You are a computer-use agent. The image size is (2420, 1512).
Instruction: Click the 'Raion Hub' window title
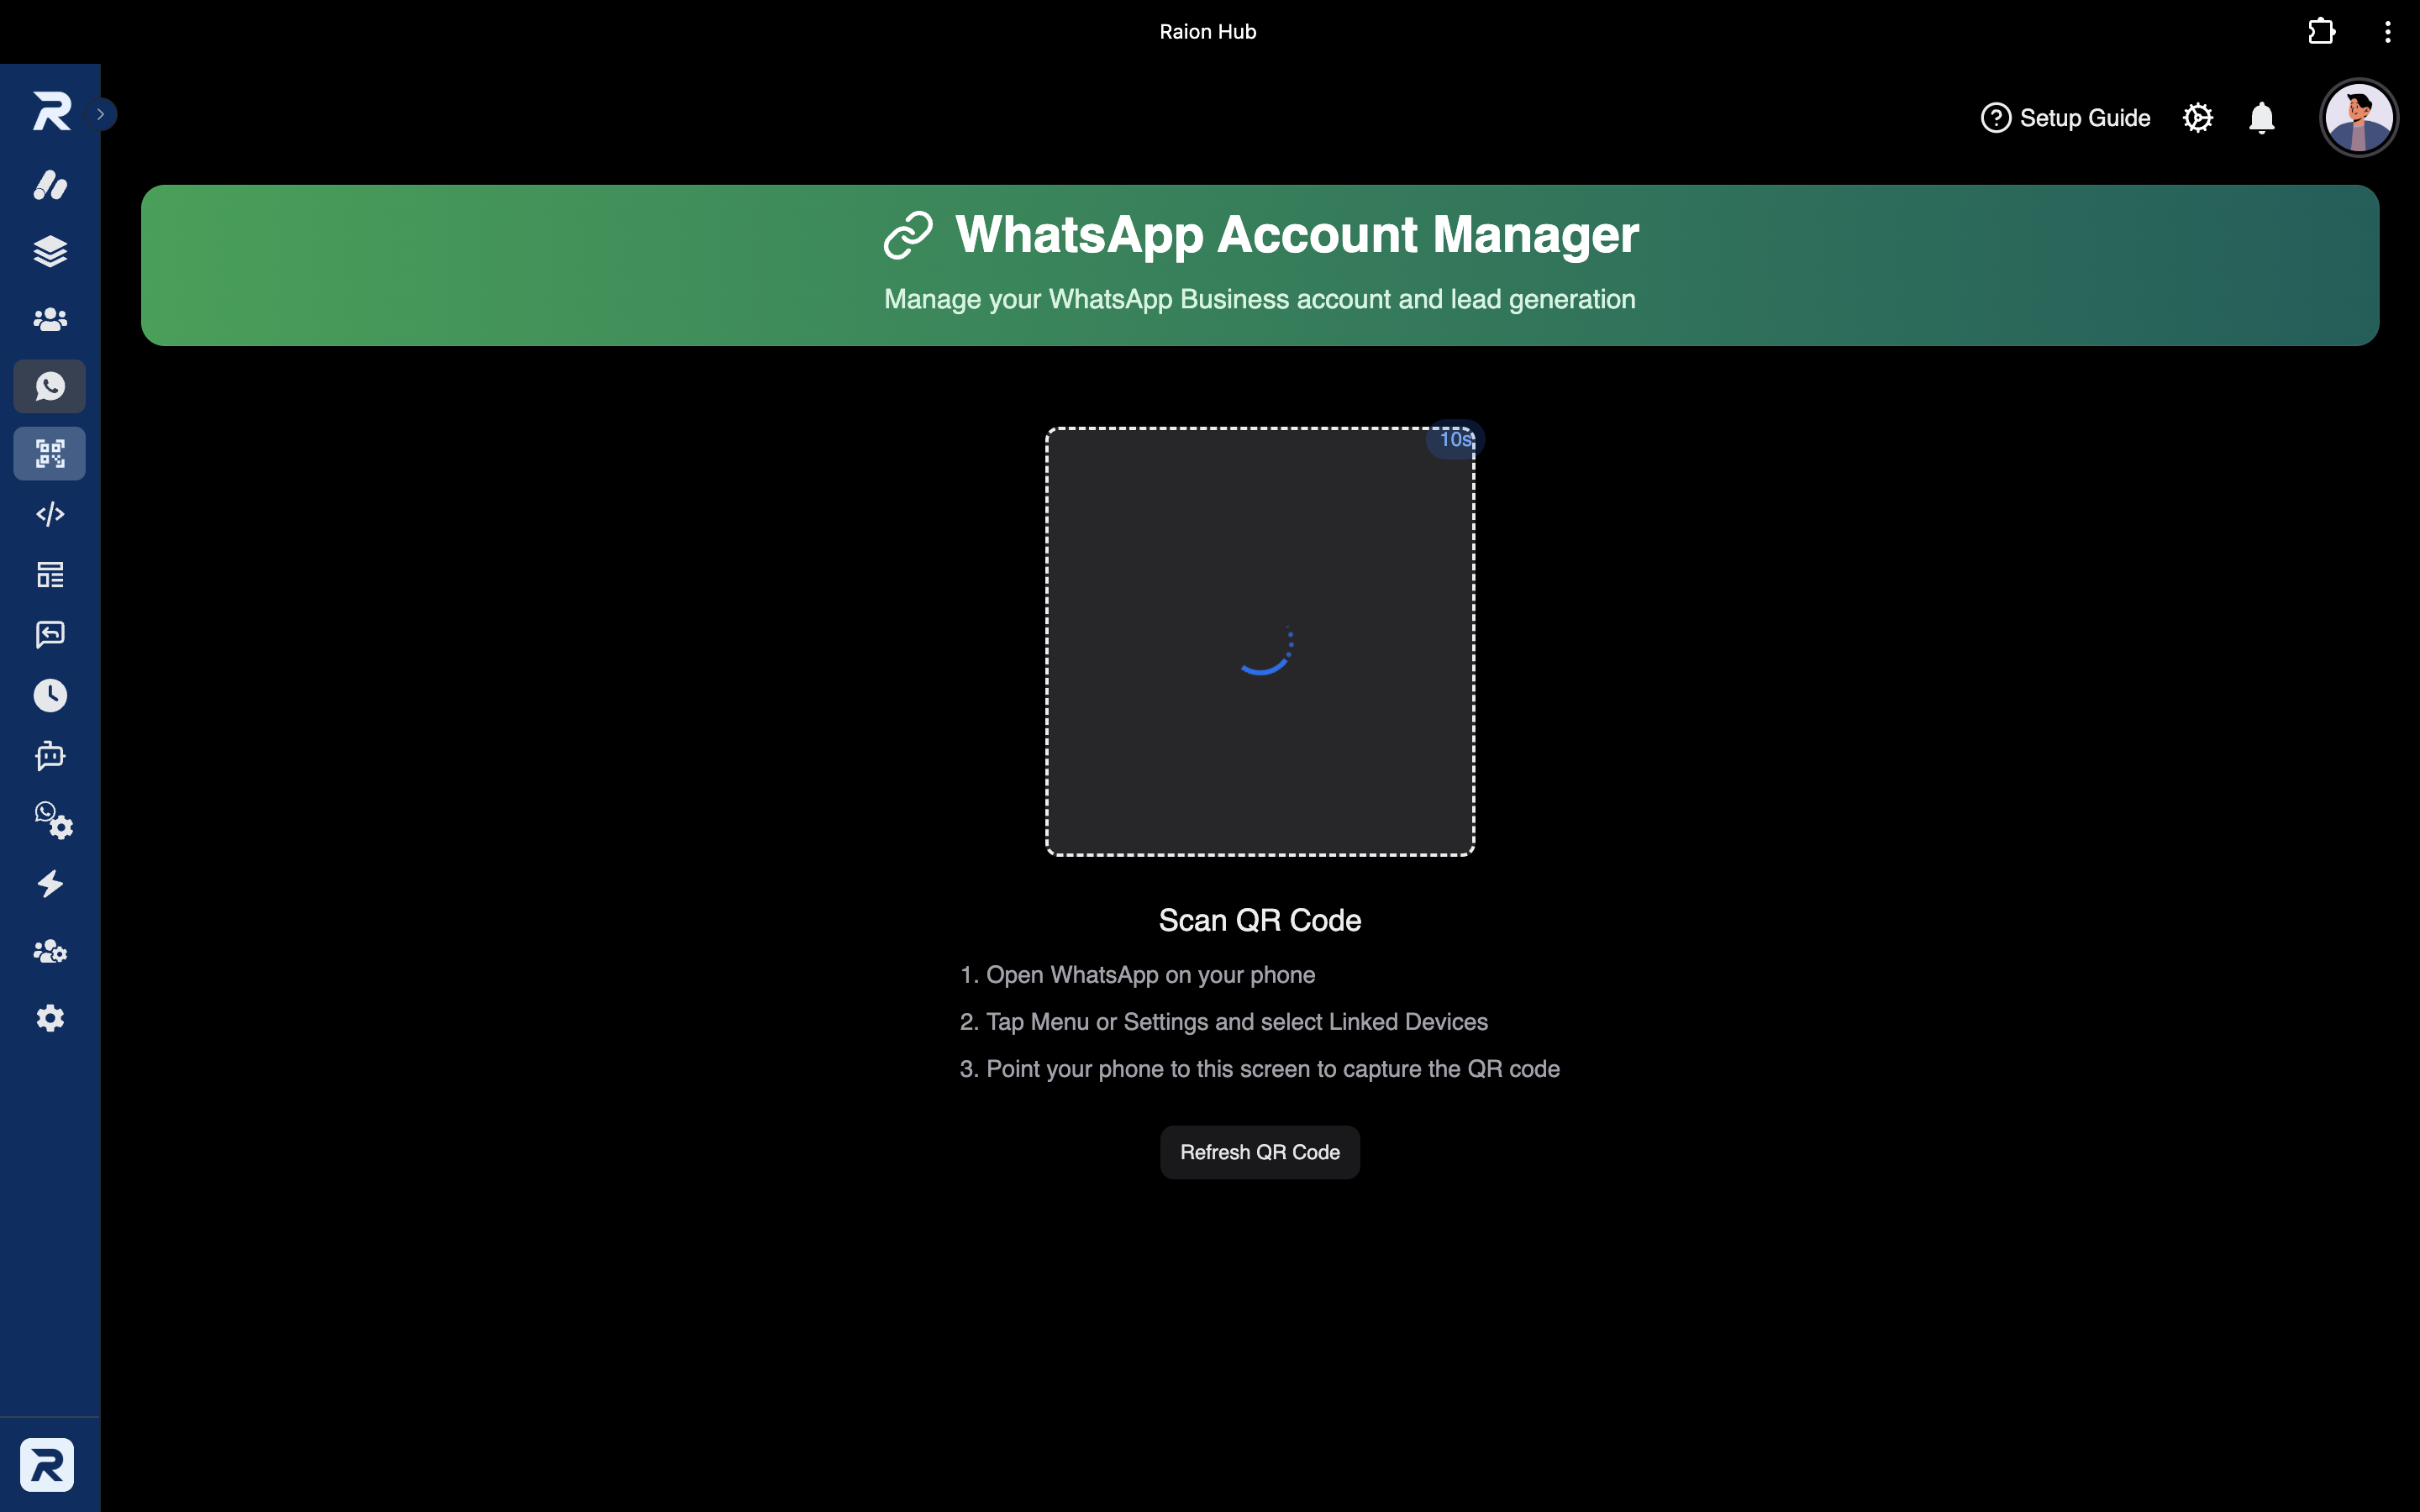(1208, 32)
